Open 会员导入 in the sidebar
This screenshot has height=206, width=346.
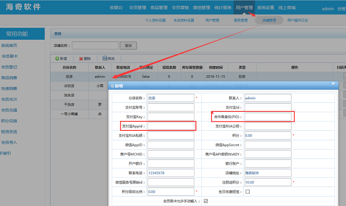pyautogui.click(x=9, y=143)
